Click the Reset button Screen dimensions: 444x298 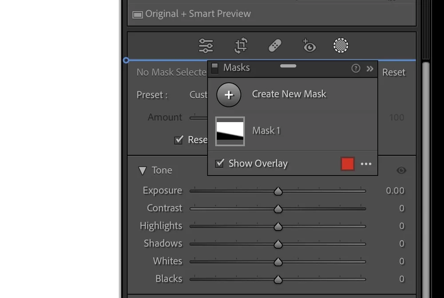click(393, 72)
